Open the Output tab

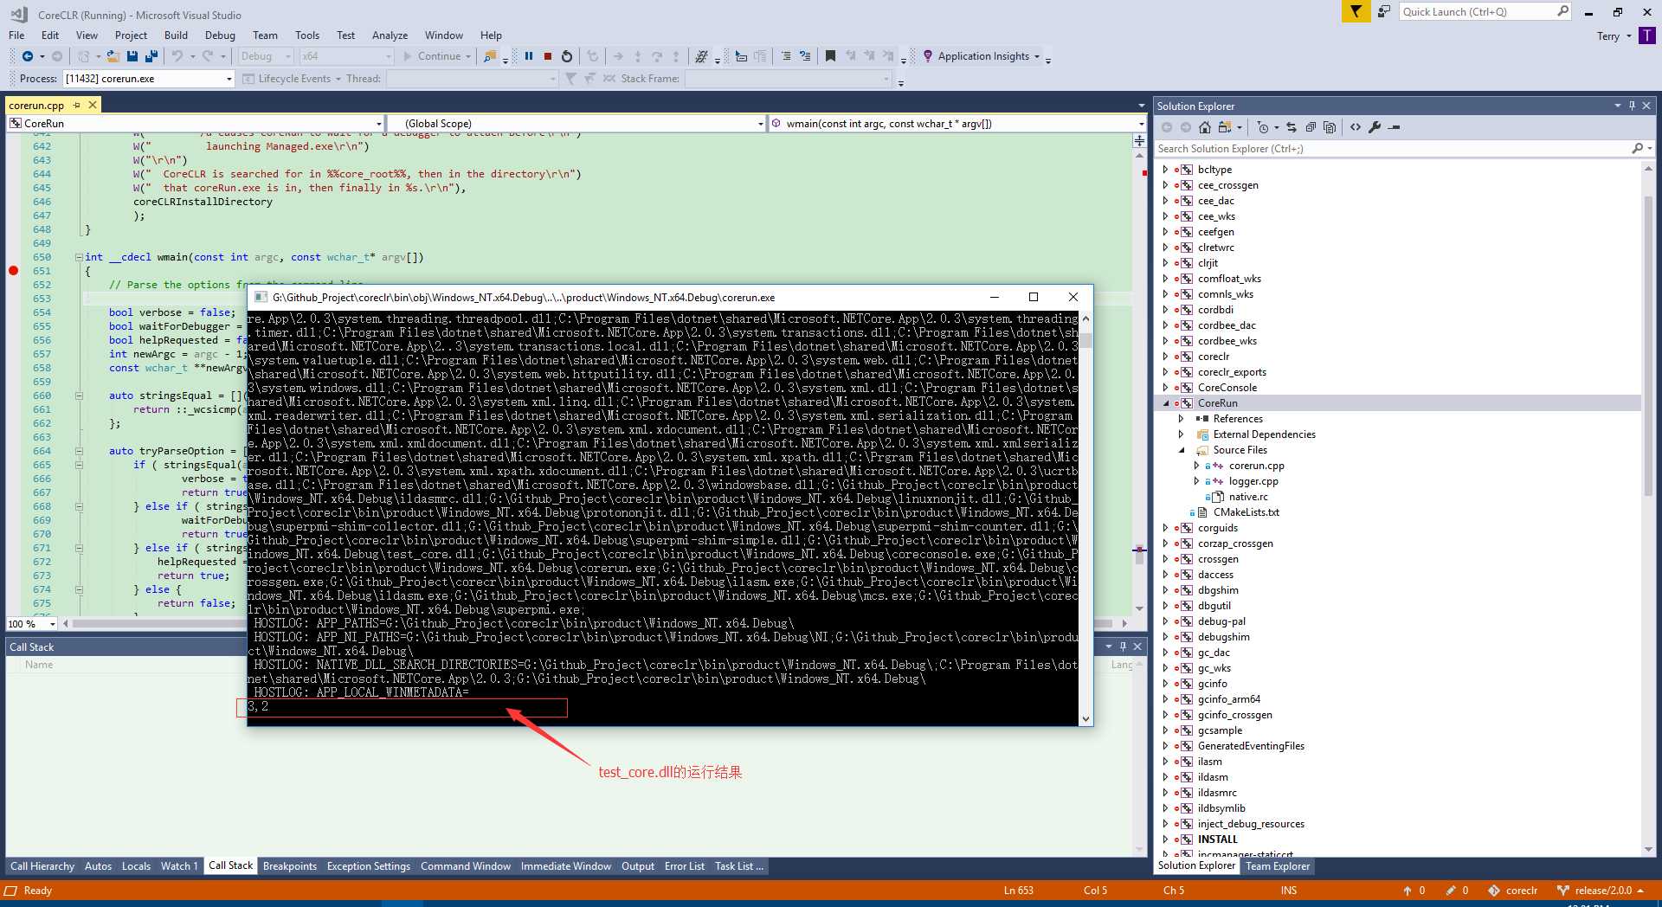click(x=638, y=866)
